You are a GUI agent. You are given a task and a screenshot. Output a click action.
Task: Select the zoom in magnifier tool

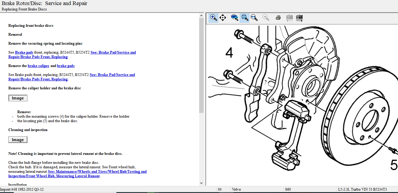pos(213,18)
